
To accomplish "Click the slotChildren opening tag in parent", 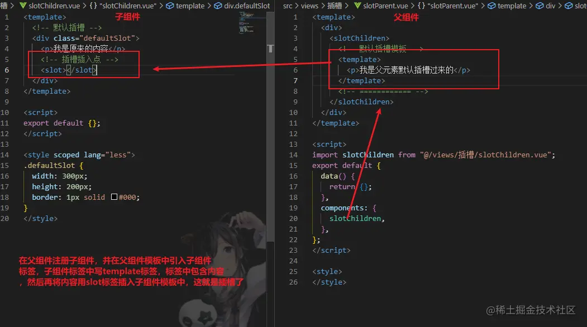I will [x=359, y=38].
